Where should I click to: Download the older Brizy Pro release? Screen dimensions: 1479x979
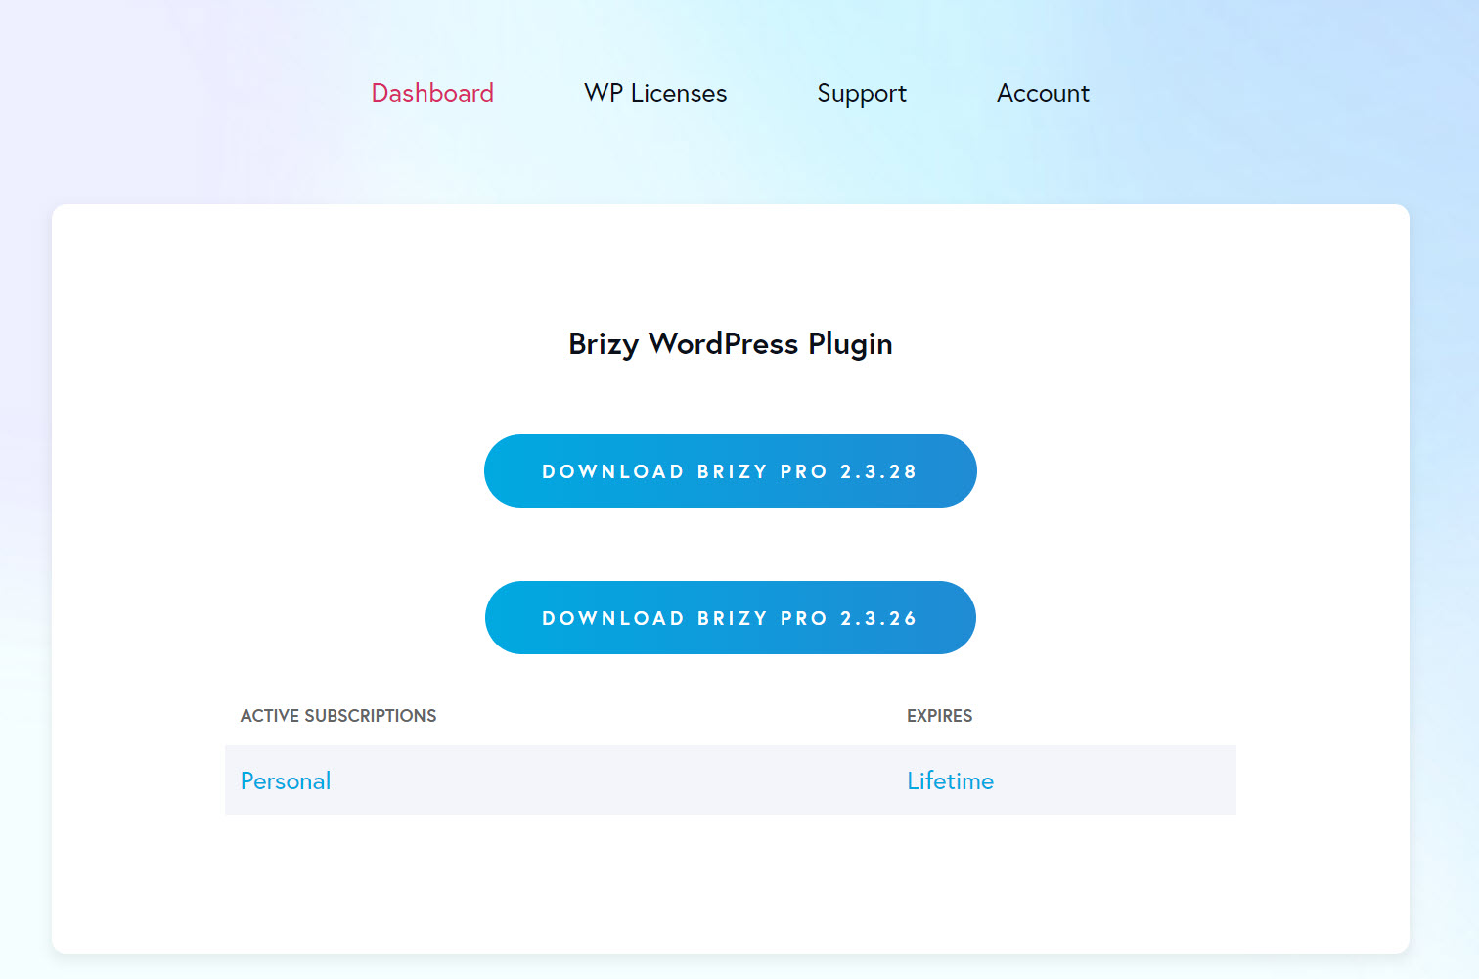point(730,617)
